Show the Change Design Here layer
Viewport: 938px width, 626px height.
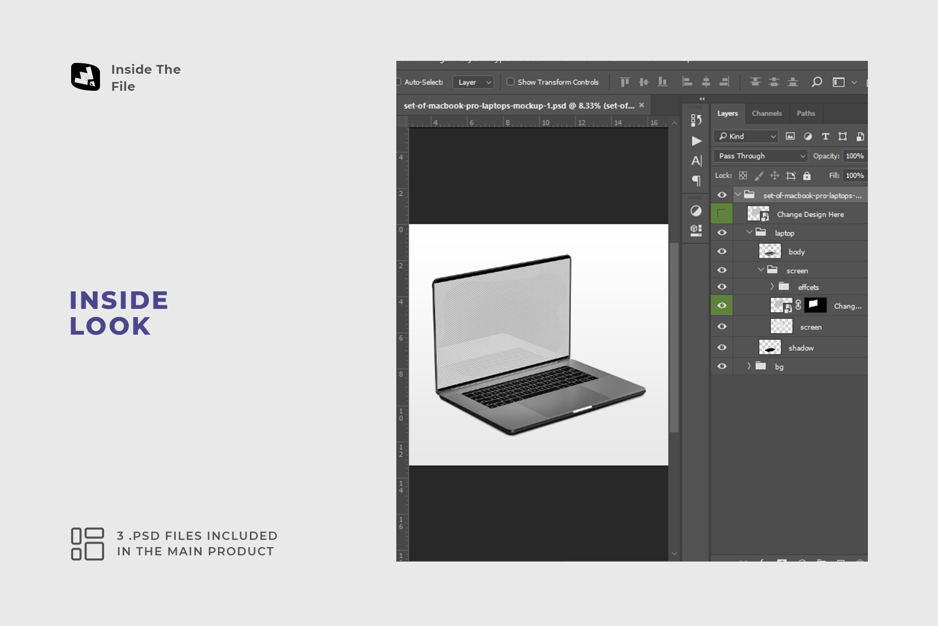point(722,213)
